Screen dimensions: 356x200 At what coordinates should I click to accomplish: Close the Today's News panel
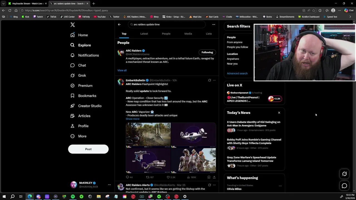tap(279, 113)
